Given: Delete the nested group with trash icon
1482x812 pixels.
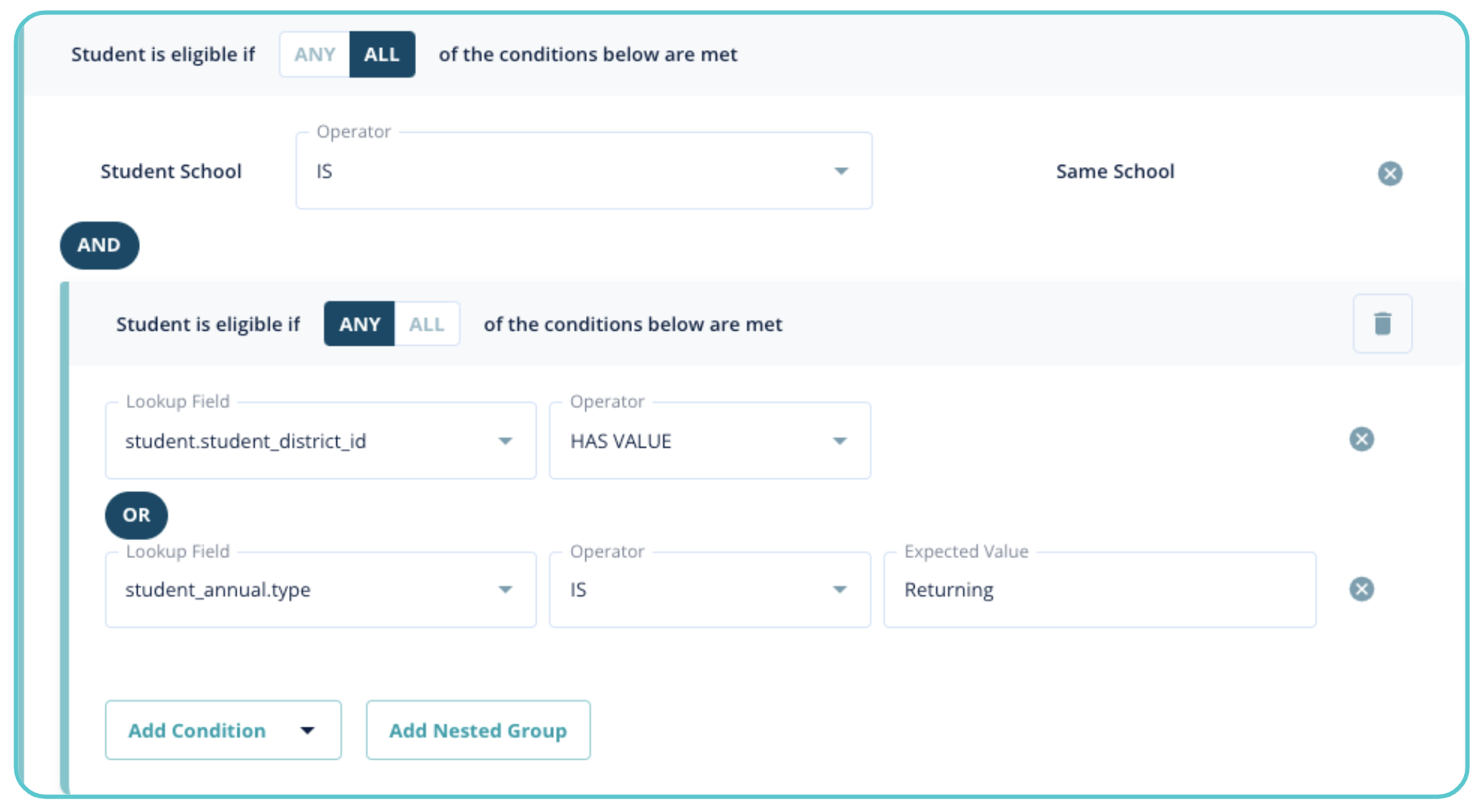Looking at the screenshot, I should point(1382,324).
